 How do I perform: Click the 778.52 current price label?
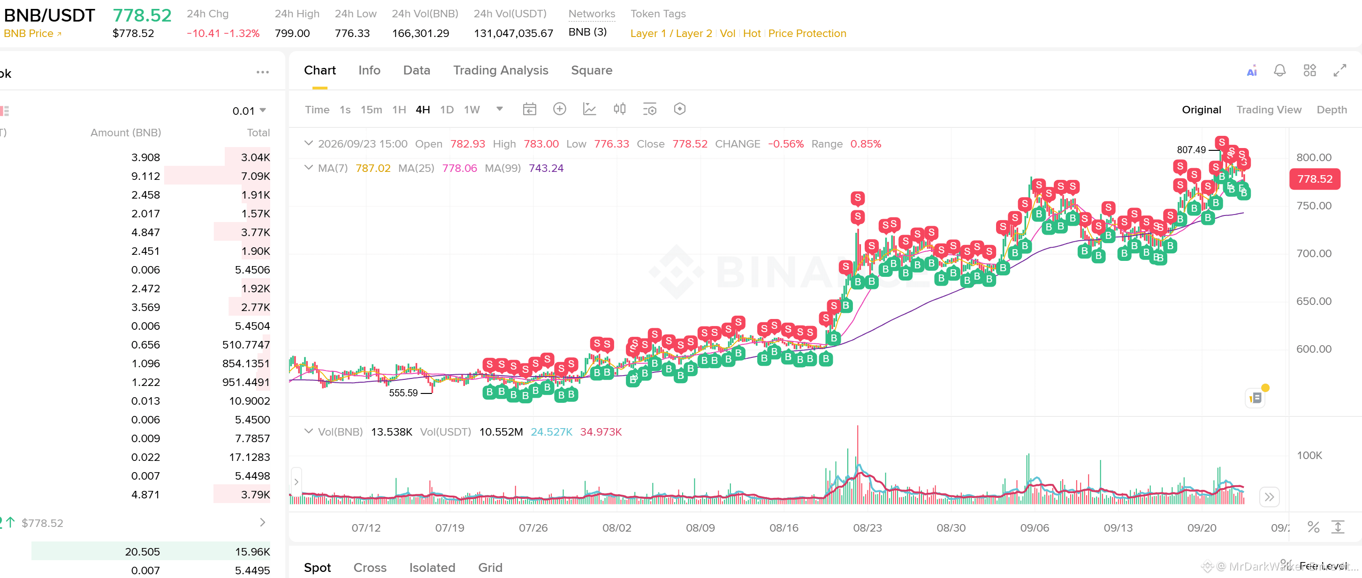pos(1315,179)
